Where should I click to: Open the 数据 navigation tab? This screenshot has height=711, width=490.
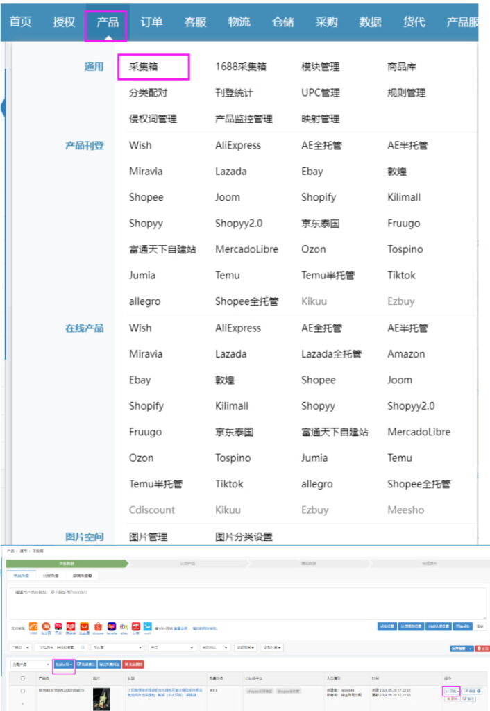(371, 22)
